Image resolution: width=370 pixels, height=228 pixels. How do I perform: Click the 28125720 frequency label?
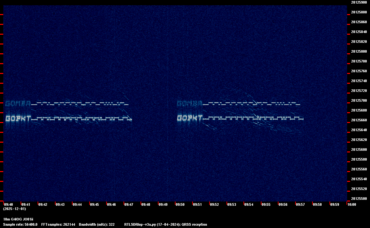tap(359, 91)
